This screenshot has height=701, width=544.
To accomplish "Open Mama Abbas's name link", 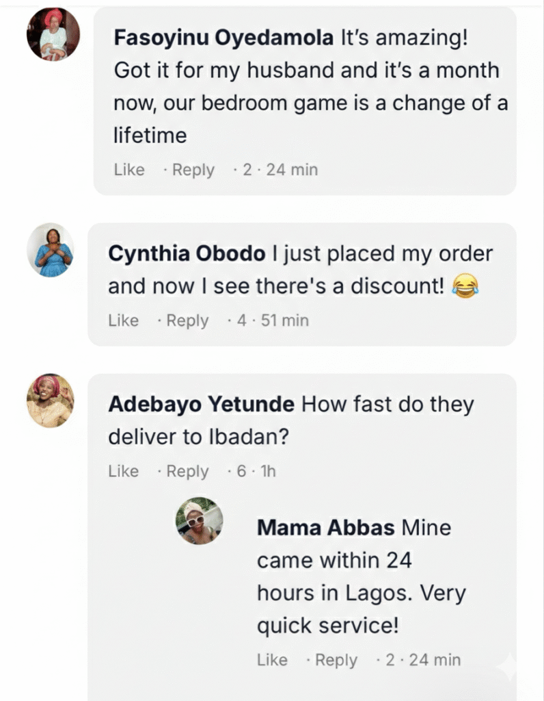I will click(325, 528).
